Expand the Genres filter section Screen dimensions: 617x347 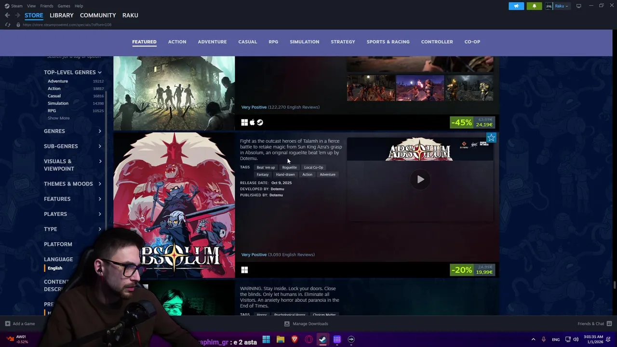73,131
